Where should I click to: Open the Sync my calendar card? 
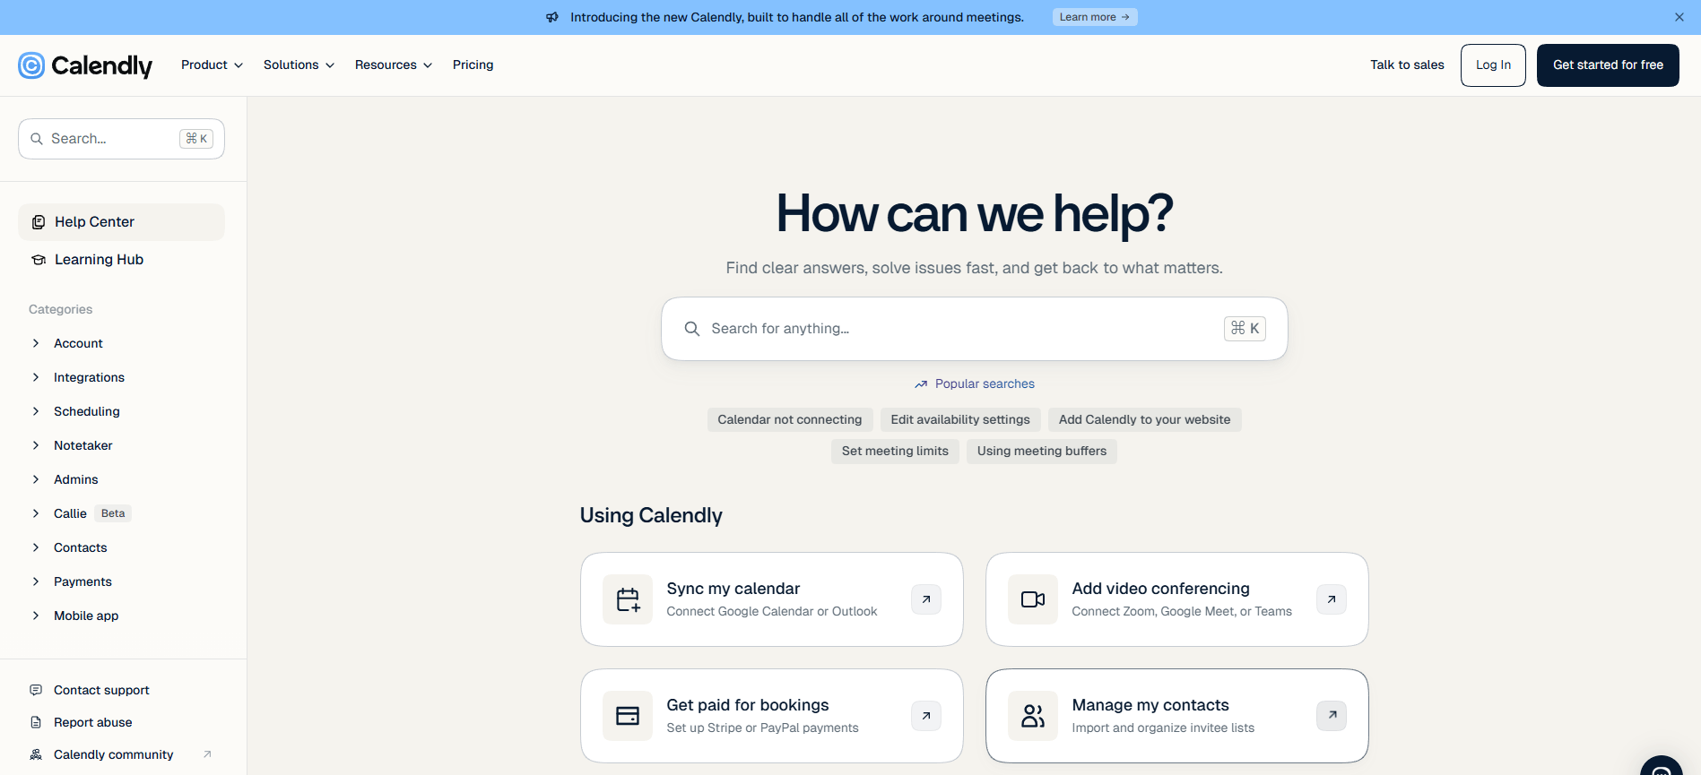(x=772, y=599)
